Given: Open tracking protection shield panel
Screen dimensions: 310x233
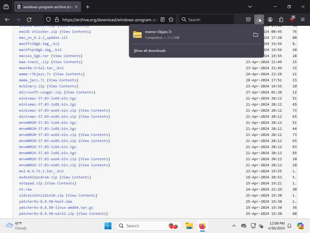Looking at the screenshot, I should coord(48,20).
